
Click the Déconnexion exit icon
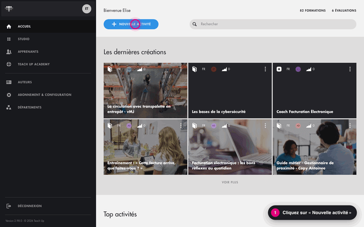tap(9, 206)
